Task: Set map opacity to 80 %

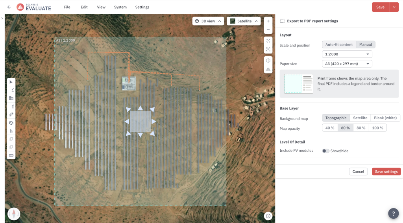Action: tap(361, 128)
